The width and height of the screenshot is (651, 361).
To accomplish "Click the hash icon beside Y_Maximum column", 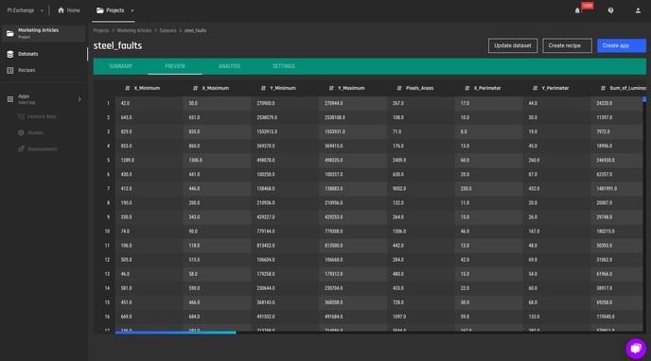I will [331, 88].
